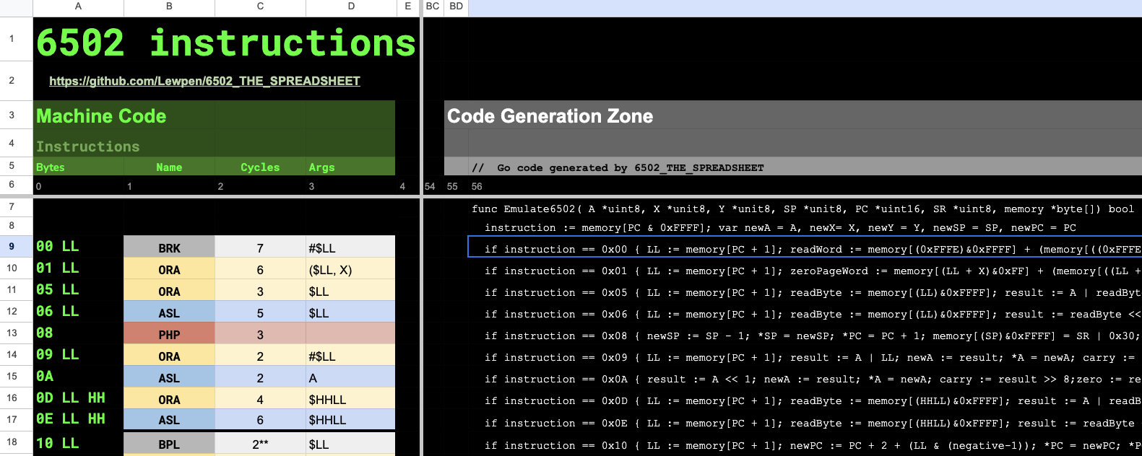Select the '0A' bytes cell
Screen dimensions: 1142x456
79,376
